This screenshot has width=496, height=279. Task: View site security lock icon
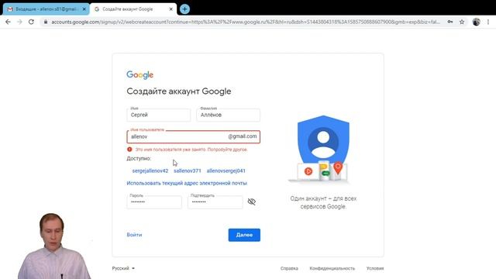pos(46,22)
